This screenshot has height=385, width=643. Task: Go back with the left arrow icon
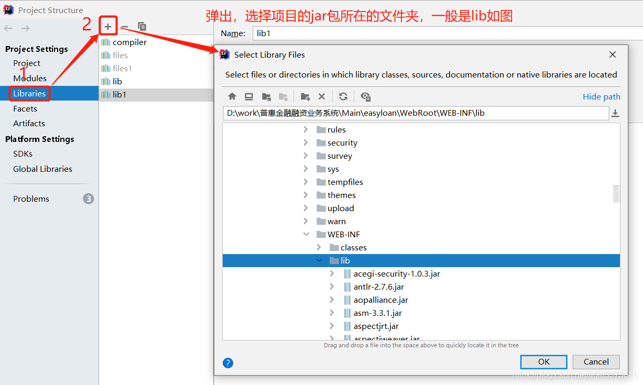(x=8, y=28)
